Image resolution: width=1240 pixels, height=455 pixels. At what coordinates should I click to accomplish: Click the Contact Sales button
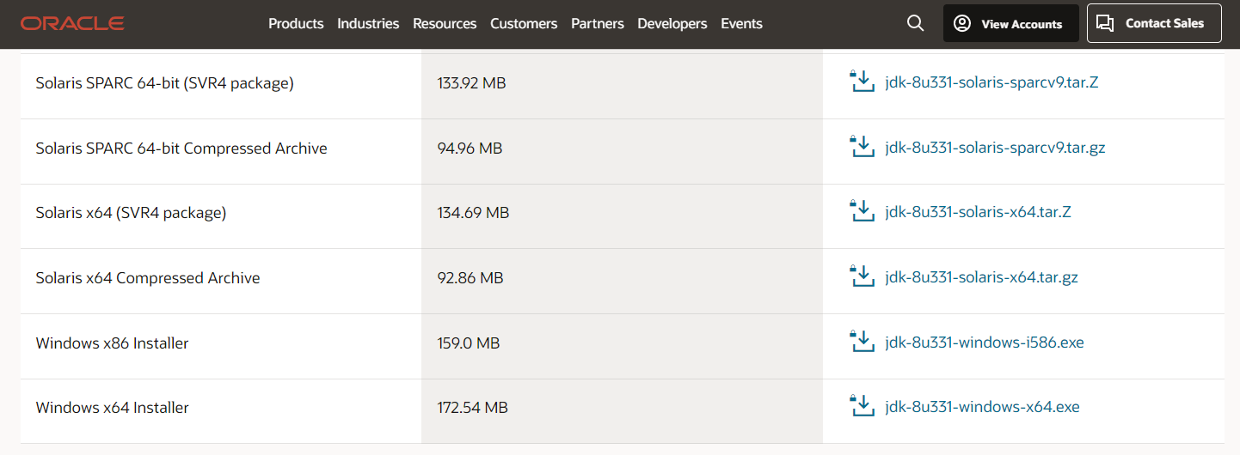pos(1154,23)
